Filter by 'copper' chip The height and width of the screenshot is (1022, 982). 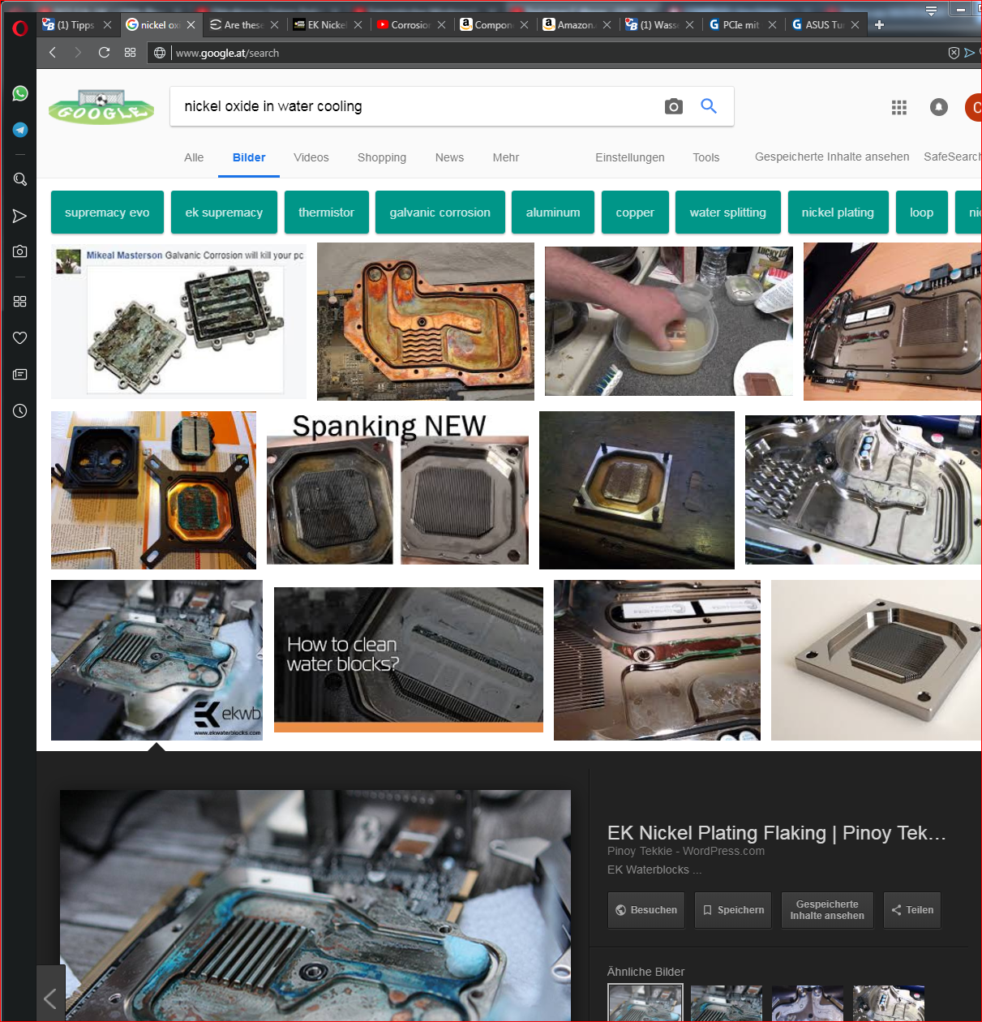pyautogui.click(x=635, y=213)
